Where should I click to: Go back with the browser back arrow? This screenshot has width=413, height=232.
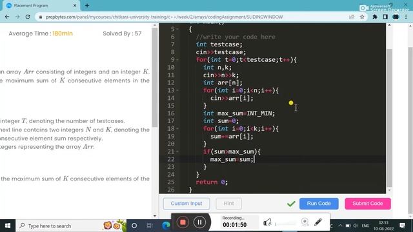7,17
